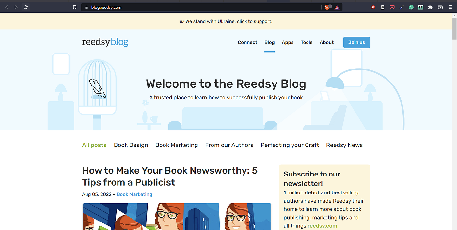Open the Tools menu item
The width and height of the screenshot is (457, 230).
(307, 42)
